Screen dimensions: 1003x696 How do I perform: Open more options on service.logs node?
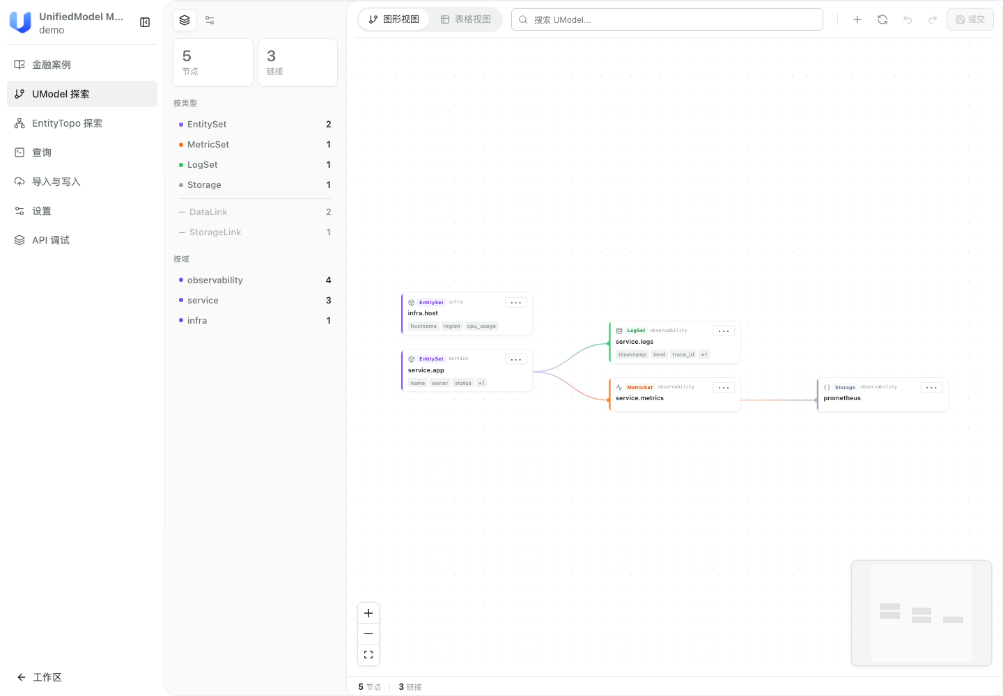[724, 331]
